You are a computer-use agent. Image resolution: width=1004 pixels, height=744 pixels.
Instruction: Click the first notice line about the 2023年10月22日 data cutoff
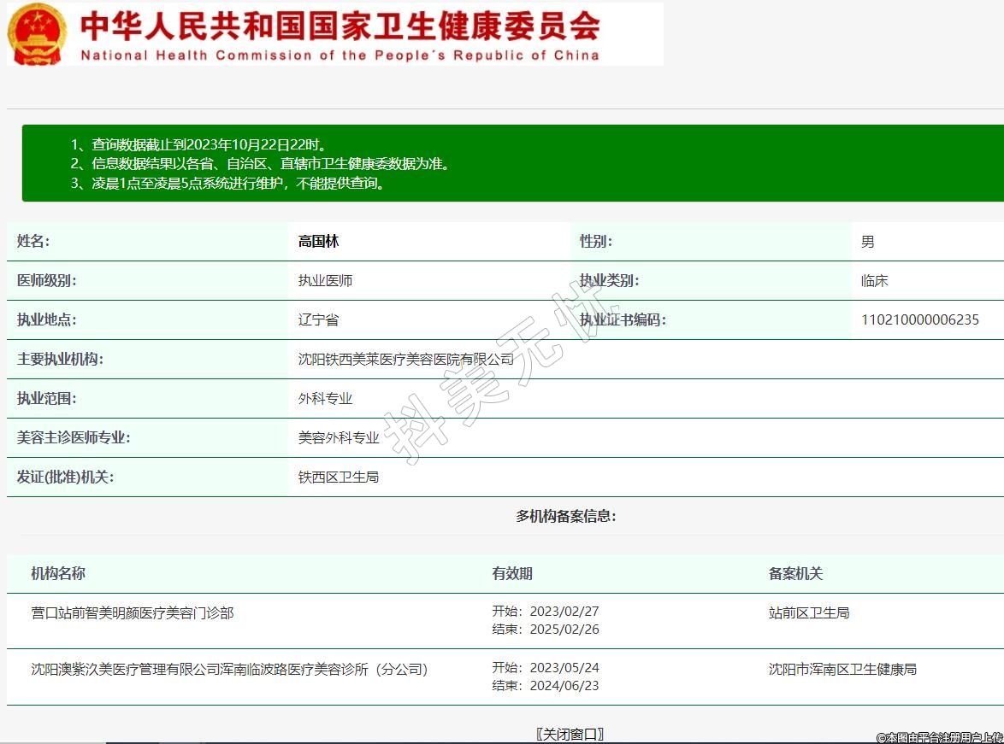tap(198, 144)
